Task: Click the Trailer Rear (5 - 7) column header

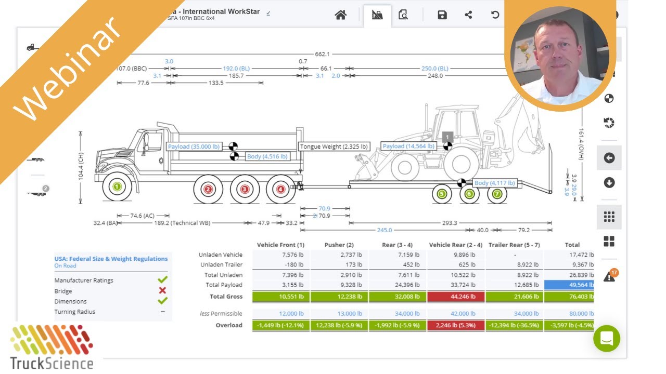Action: (514, 245)
